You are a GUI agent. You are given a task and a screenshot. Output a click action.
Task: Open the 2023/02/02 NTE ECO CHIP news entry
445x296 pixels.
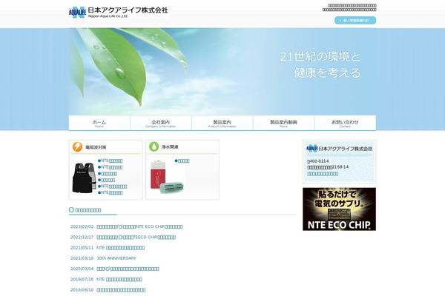[139, 226]
